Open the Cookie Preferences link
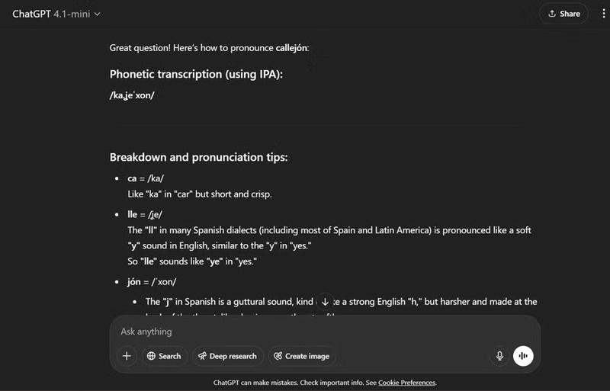The height and width of the screenshot is (391, 610). 406,383
